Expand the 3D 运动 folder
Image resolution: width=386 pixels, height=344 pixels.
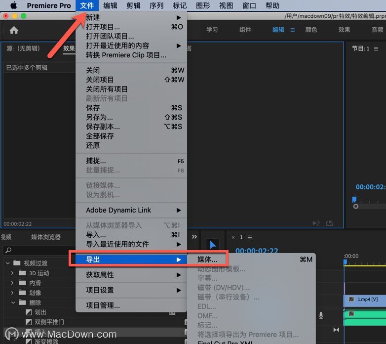[12, 273]
